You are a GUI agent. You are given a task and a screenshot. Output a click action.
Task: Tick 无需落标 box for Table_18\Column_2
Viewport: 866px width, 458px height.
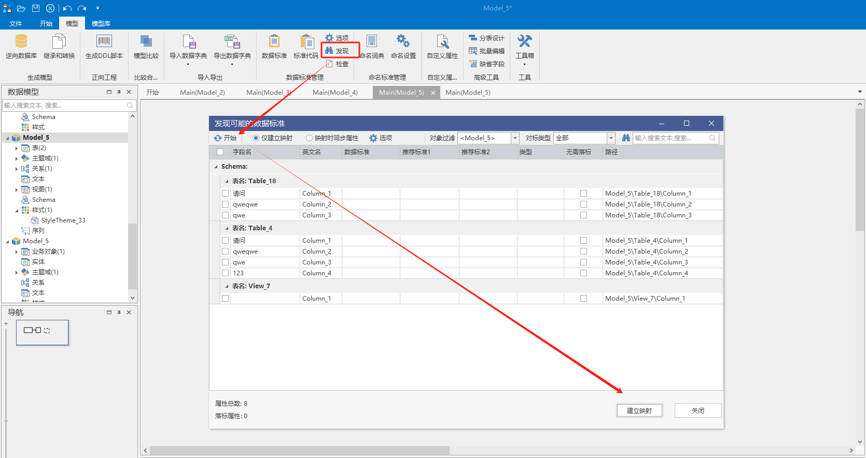pos(583,204)
